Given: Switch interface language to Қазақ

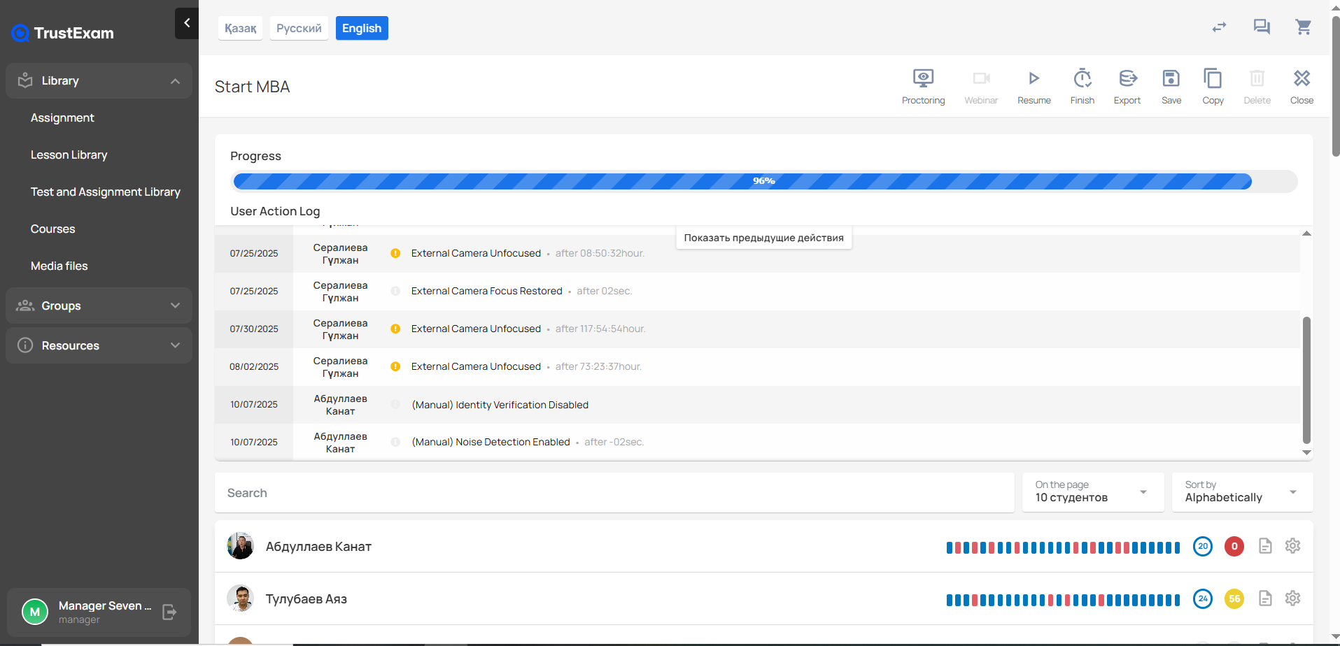Looking at the screenshot, I should (x=240, y=29).
